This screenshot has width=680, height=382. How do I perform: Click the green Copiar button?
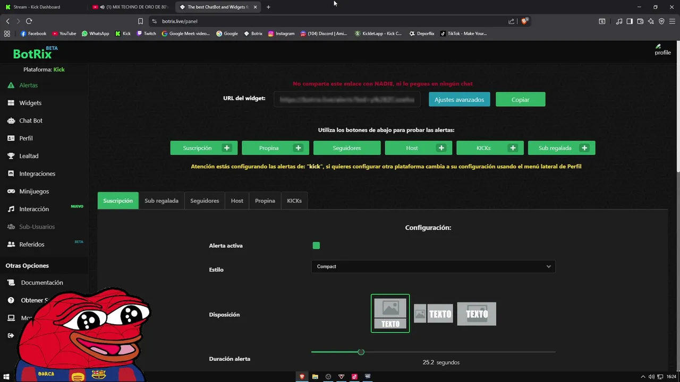point(521,99)
